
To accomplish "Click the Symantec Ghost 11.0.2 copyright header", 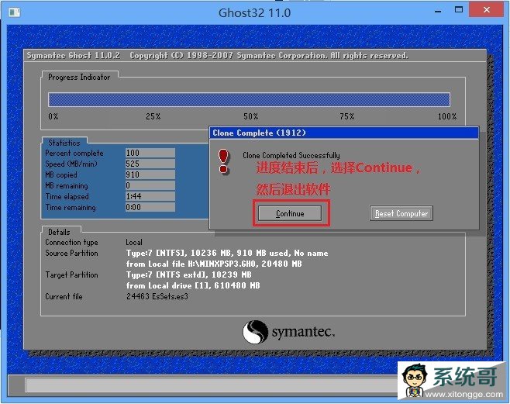I will coord(217,56).
